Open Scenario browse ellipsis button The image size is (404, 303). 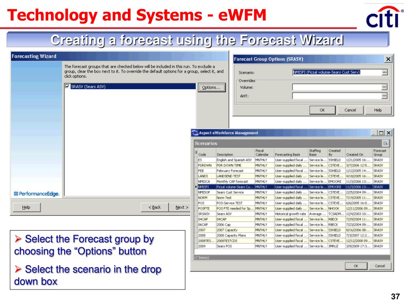(384, 72)
